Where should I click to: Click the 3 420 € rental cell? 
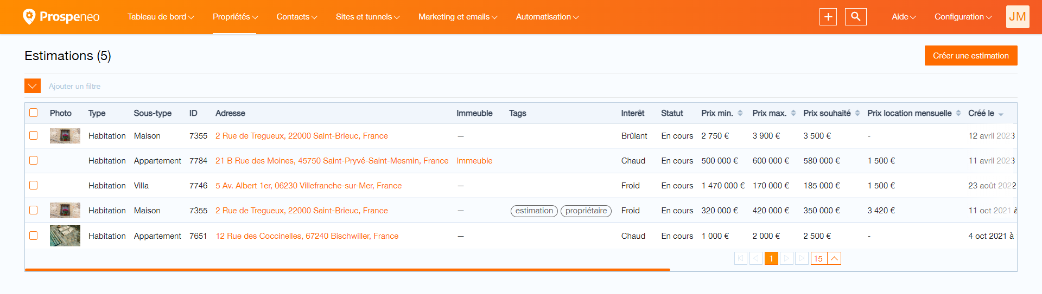[x=881, y=211]
